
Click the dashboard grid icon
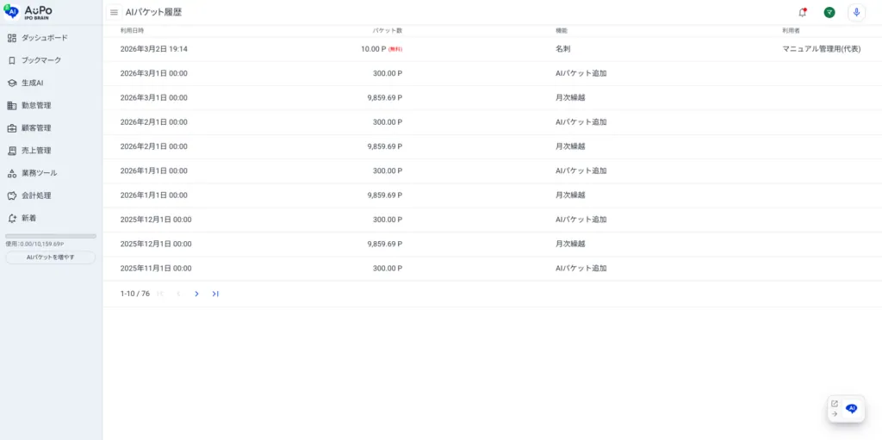(12, 38)
